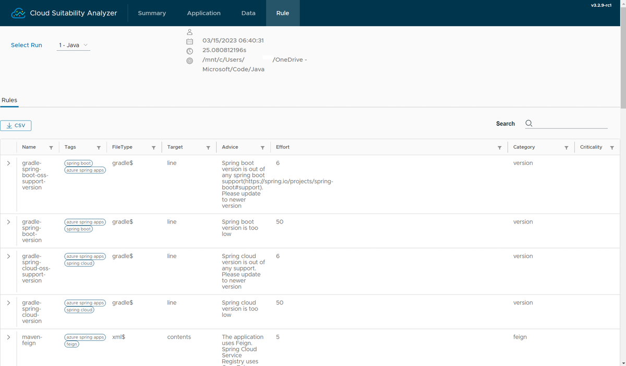Image resolution: width=626 pixels, height=366 pixels.
Task: Expand the gradle-spring-boot-oss-support-version row
Action: click(8, 163)
